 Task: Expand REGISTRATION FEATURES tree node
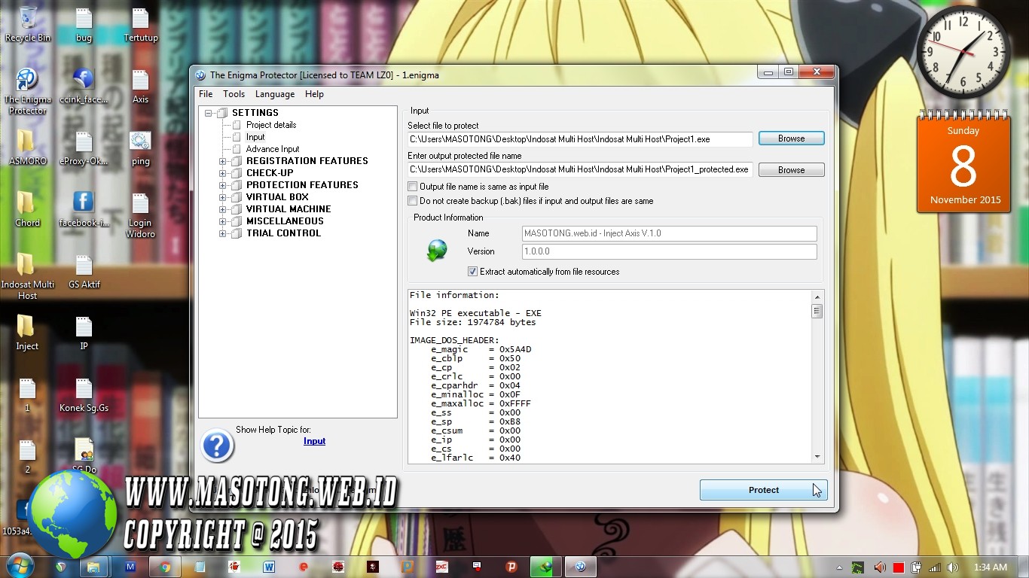click(x=223, y=161)
